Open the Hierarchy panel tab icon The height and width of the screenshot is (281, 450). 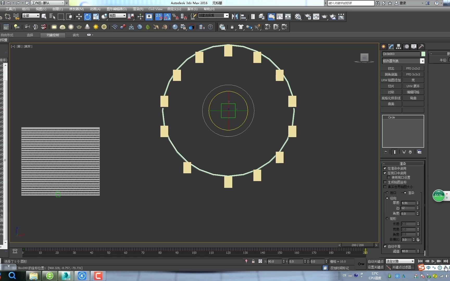(398, 47)
